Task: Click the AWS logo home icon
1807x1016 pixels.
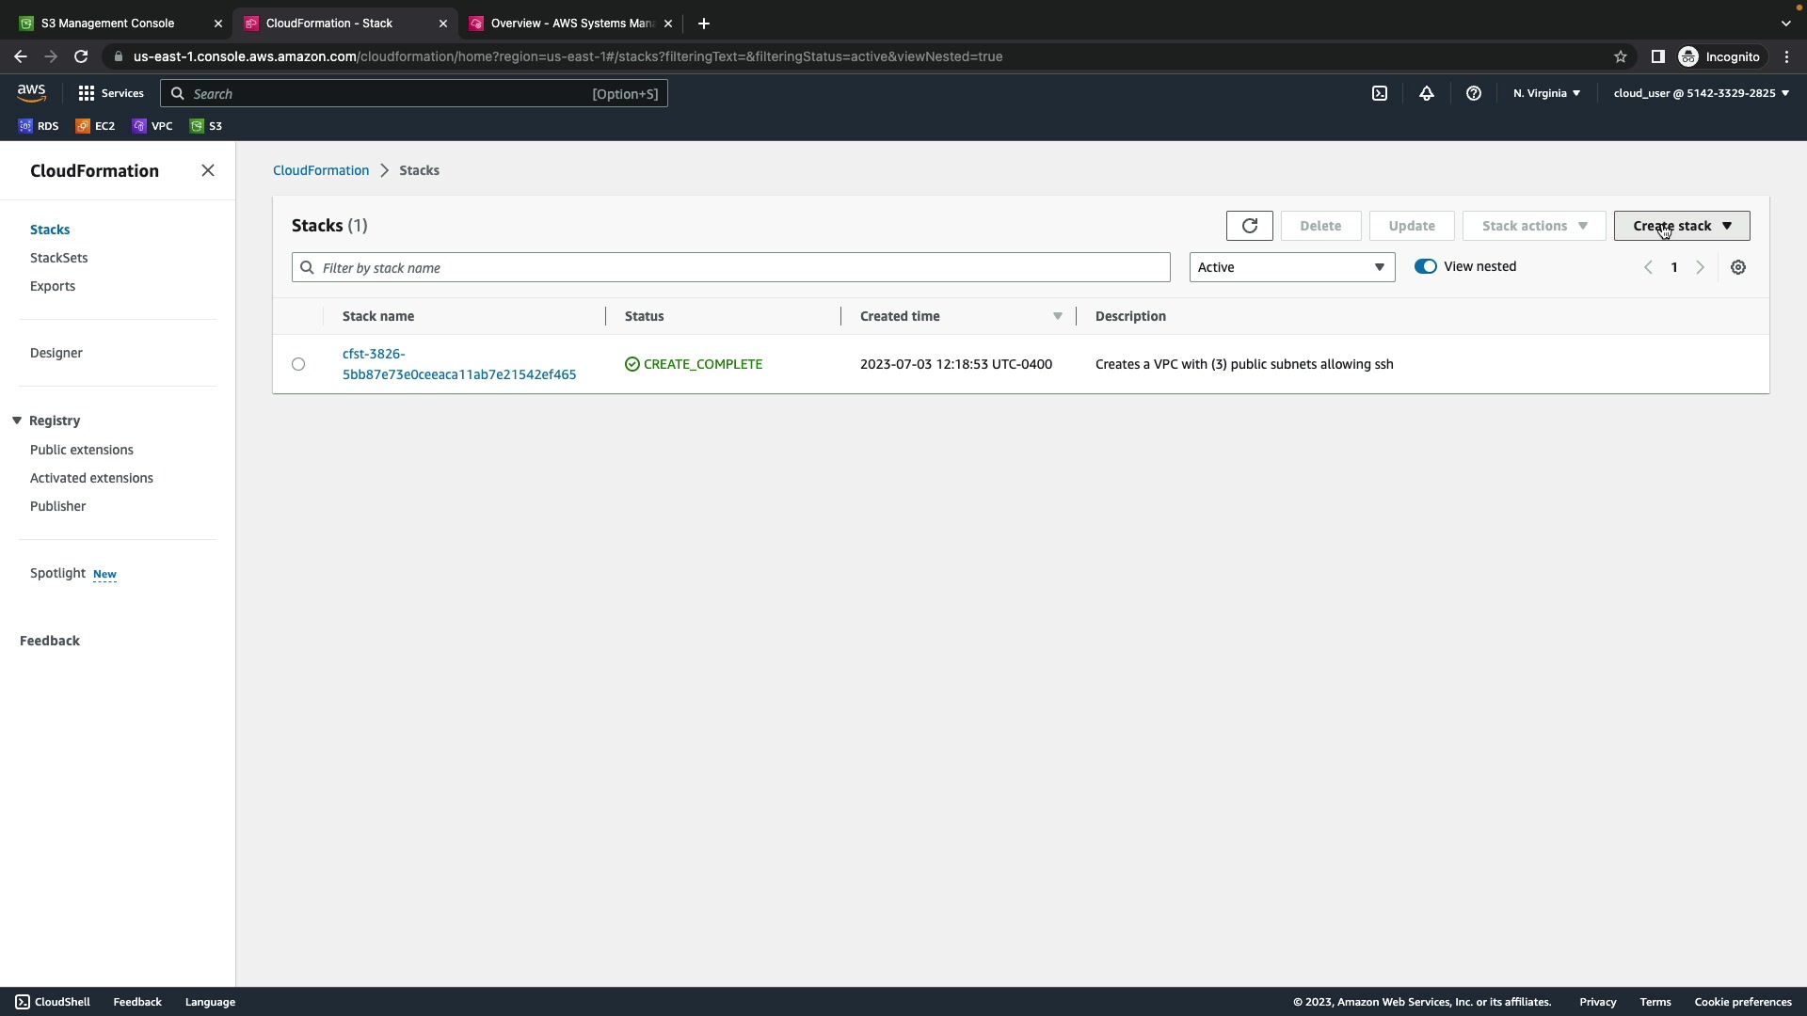Action: (31, 92)
